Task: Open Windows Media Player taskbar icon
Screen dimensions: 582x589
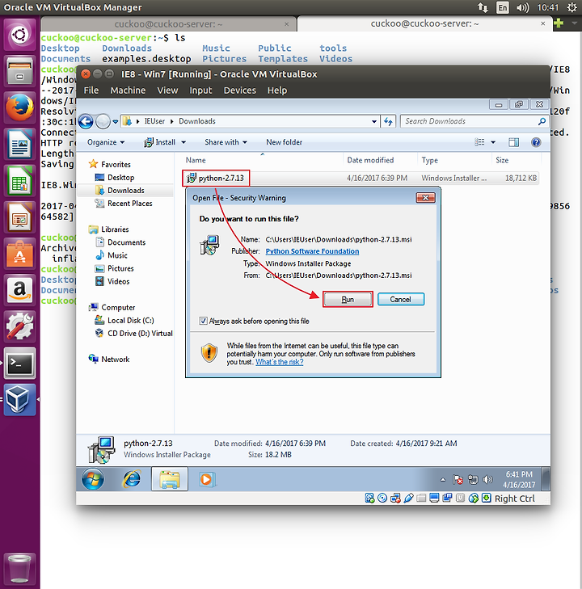Action: 206,479
